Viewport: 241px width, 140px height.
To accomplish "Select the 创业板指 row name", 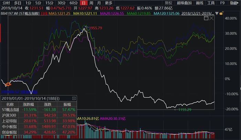I will click(x=9, y=132).
